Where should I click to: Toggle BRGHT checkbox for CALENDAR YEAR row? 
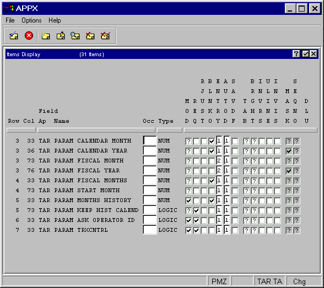[x=254, y=151]
